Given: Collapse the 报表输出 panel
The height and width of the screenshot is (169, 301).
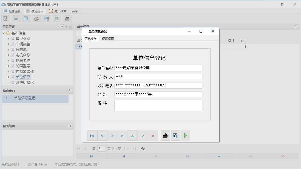Looking at the screenshot, I should tap(70, 126).
